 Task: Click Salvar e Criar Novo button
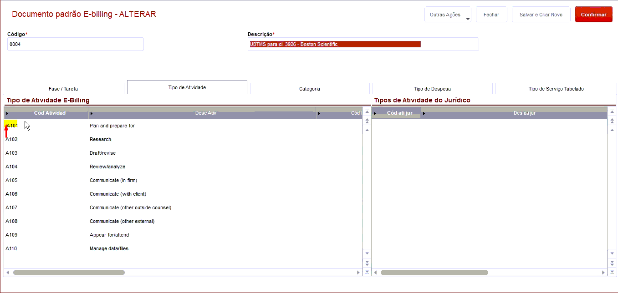(541, 15)
